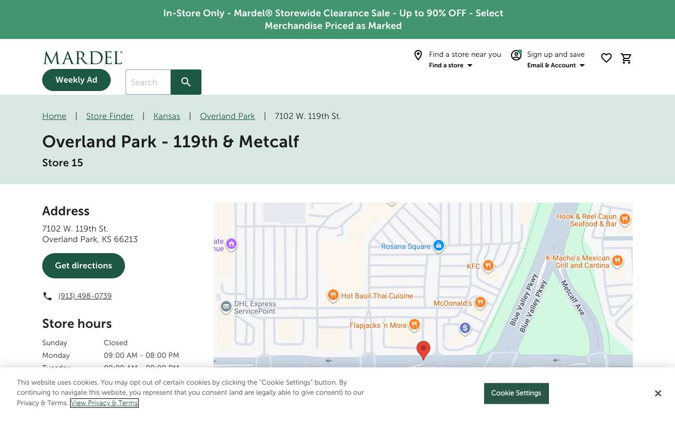Click the KFC restaurant map marker
Image resolution: width=675 pixels, height=421 pixels.
pyautogui.click(x=488, y=266)
